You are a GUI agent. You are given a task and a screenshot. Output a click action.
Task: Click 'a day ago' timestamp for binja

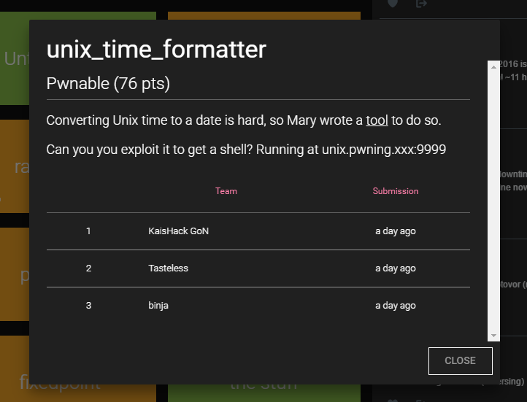[396, 306]
